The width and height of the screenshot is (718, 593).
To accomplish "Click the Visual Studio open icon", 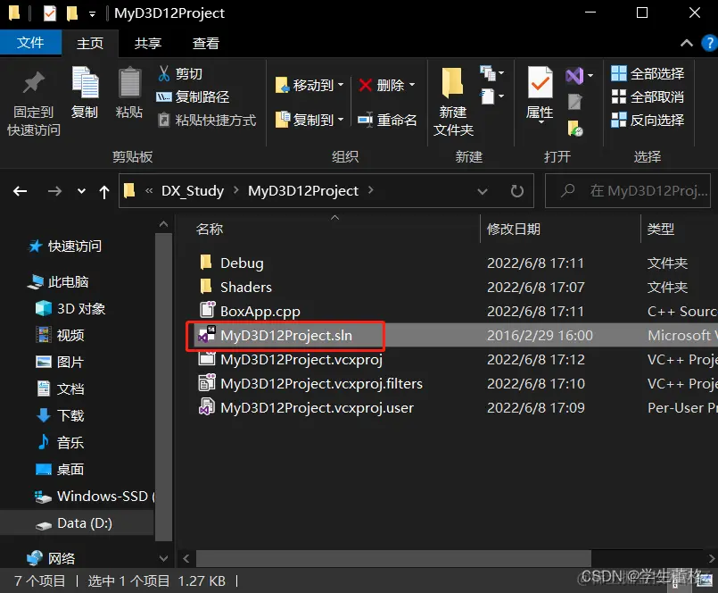I will pyautogui.click(x=574, y=76).
